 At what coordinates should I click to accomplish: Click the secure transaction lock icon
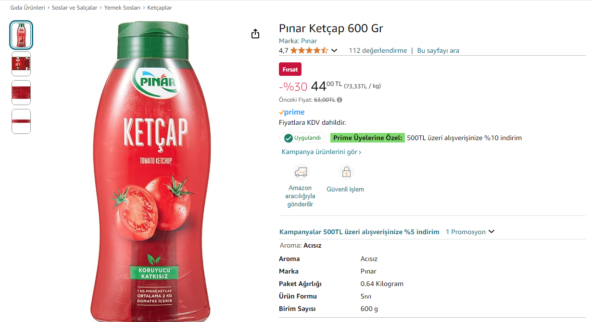(x=345, y=172)
